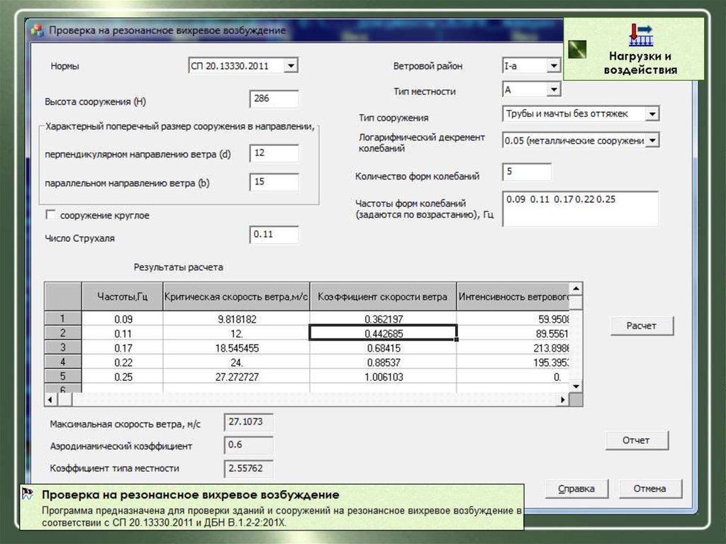Open Справка help button
Image resolution: width=726 pixels, height=544 pixels.
point(575,489)
